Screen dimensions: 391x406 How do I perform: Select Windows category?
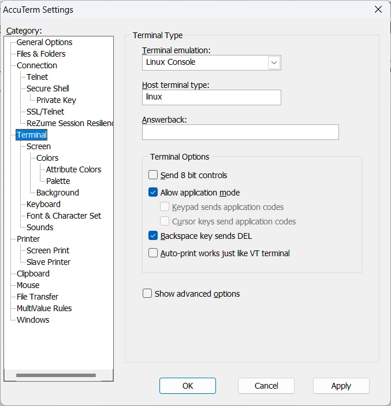pos(33,320)
